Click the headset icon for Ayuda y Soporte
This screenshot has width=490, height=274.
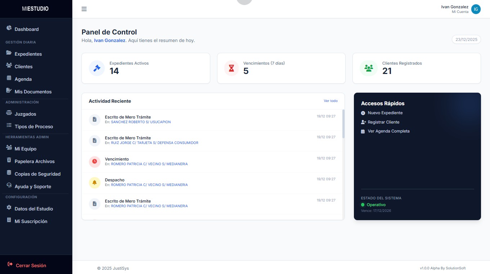(x=9, y=186)
